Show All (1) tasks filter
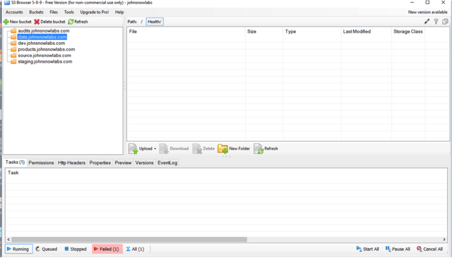 click(135, 249)
